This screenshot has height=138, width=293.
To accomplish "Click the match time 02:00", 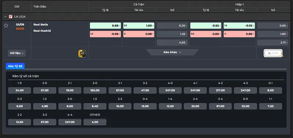I will pos(20,29).
